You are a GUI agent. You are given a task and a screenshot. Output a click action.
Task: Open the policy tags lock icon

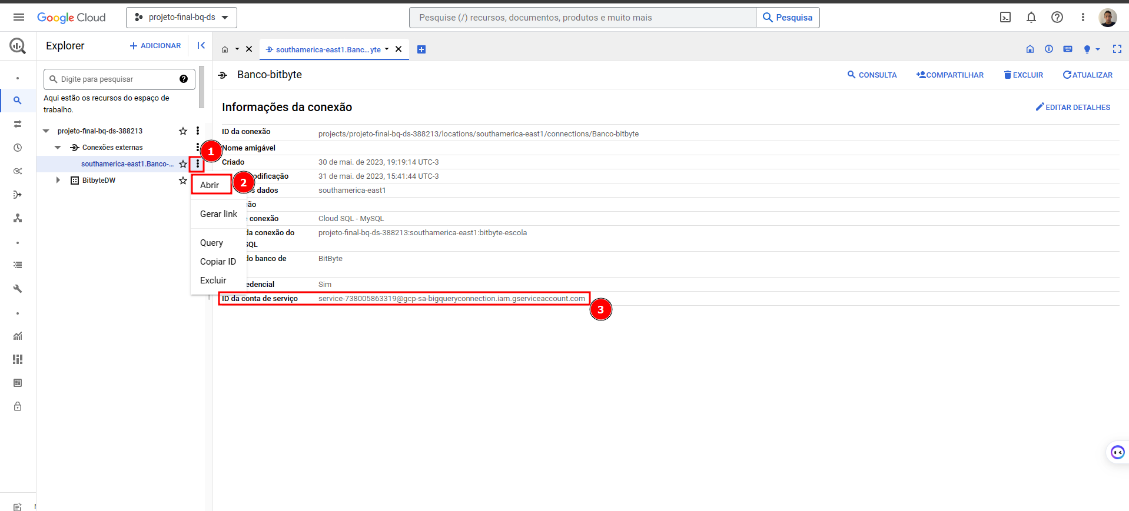click(x=18, y=406)
